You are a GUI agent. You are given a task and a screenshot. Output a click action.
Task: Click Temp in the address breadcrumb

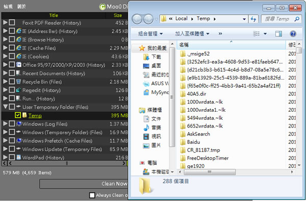(x=203, y=19)
